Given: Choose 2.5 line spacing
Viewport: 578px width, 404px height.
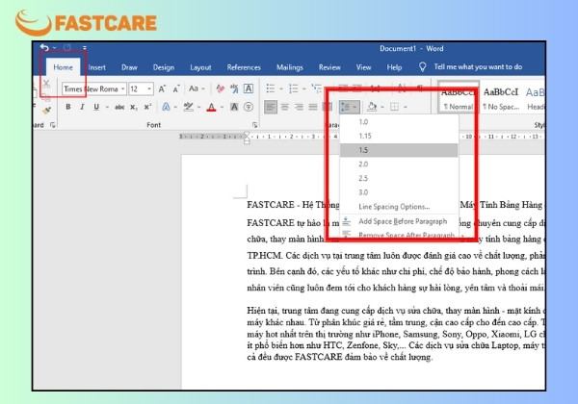Looking at the screenshot, I should 399,178.
